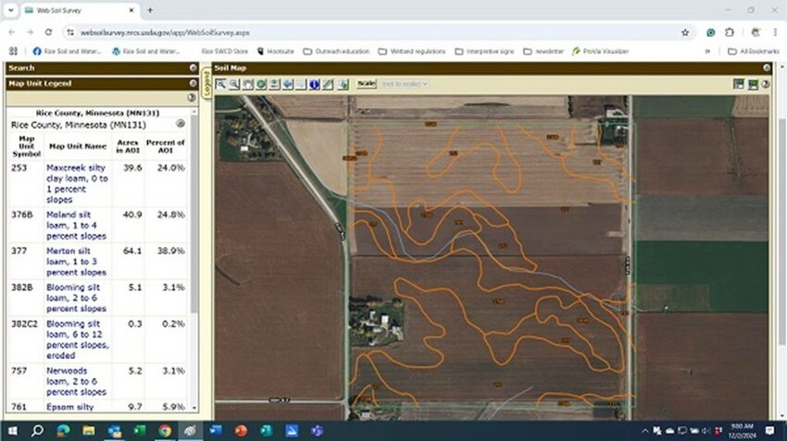Click map unit symbol 382C2 cell
787x441 pixels.
[25, 324]
